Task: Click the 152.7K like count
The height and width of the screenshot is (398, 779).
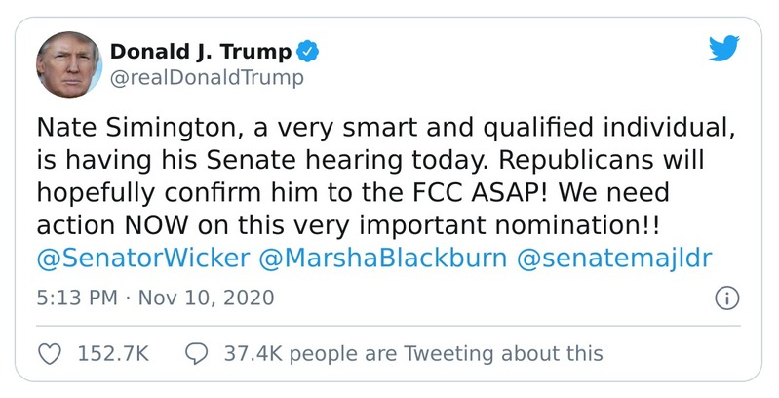Action: point(112,353)
